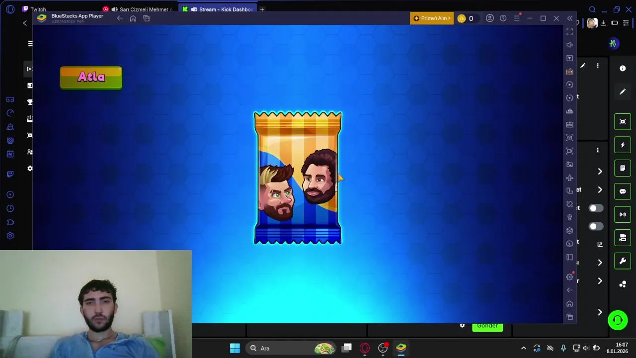Expand the bottom chevron in Kick panel
The width and height of the screenshot is (636, 358).
[600, 312]
